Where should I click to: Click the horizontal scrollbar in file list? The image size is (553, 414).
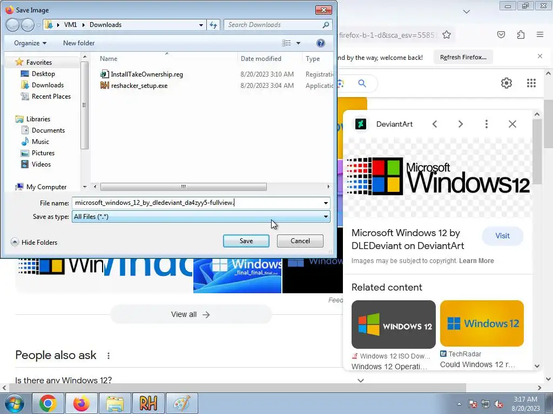coord(184,187)
